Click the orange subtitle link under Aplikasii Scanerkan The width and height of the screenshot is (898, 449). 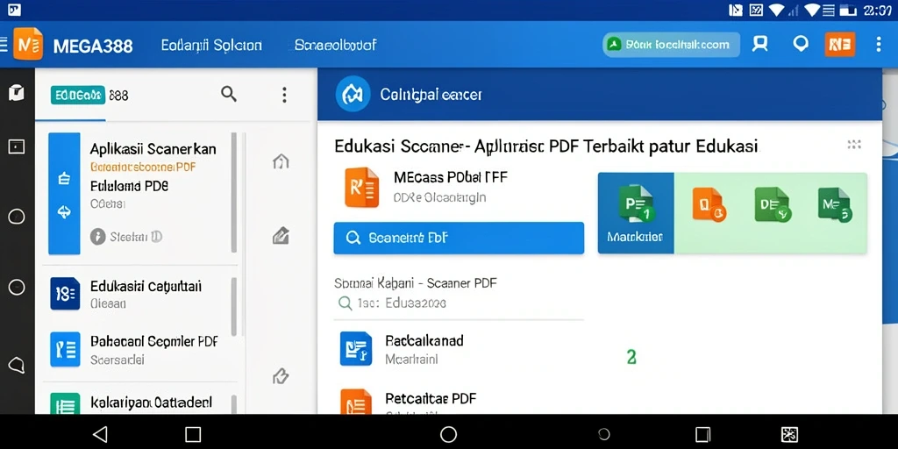[x=143, y=167]
